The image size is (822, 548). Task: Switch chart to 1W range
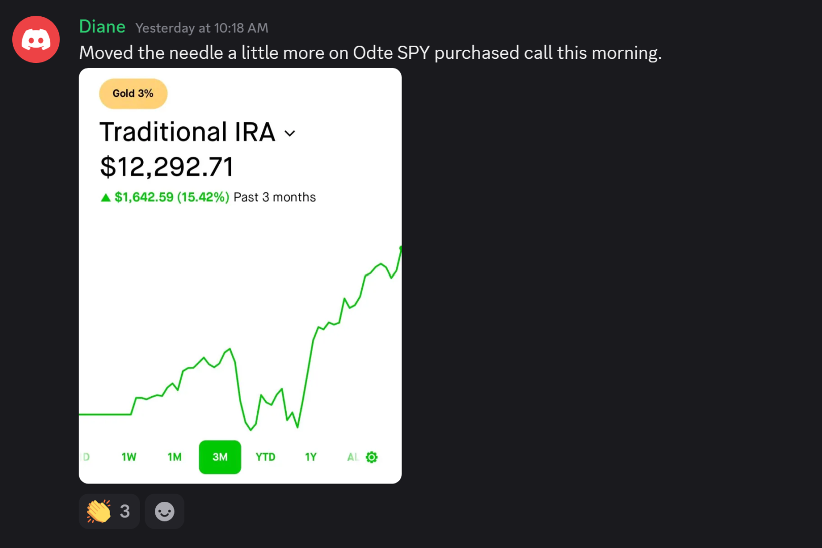pos(129,457)
